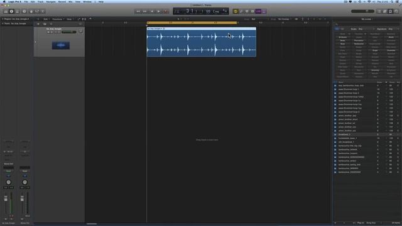Image resolution: width=402 pixels, height=226 pixels.
Task: Switch the loop browser to column view
Action: (342, 29)
